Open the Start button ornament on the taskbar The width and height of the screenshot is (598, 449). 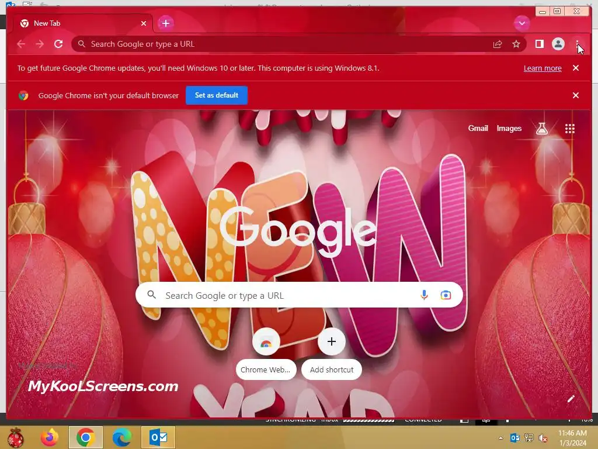pyautogui.click(x=15, y=437)
